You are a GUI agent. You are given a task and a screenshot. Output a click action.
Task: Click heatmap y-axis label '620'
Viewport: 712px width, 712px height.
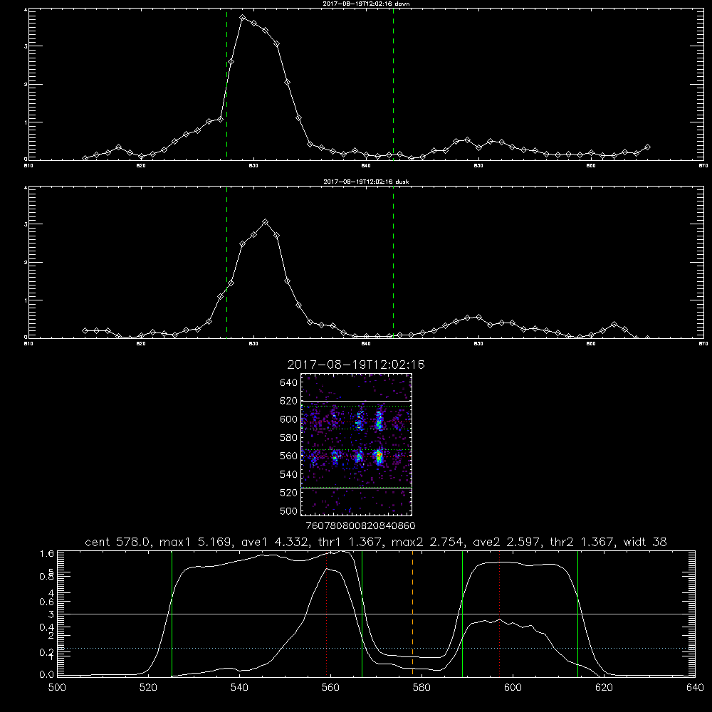tap(289, 401)
